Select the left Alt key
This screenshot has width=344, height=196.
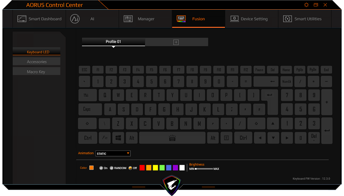[x=131, y=138]
